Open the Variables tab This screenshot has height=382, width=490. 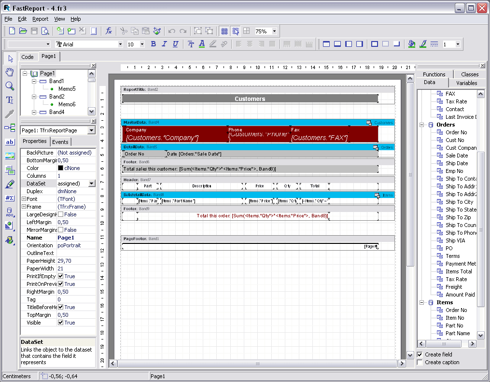click(466, 83)
